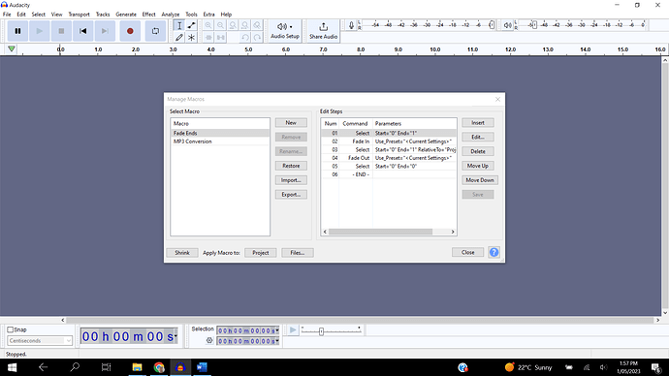Open the File menu

[x=7, y=15]
